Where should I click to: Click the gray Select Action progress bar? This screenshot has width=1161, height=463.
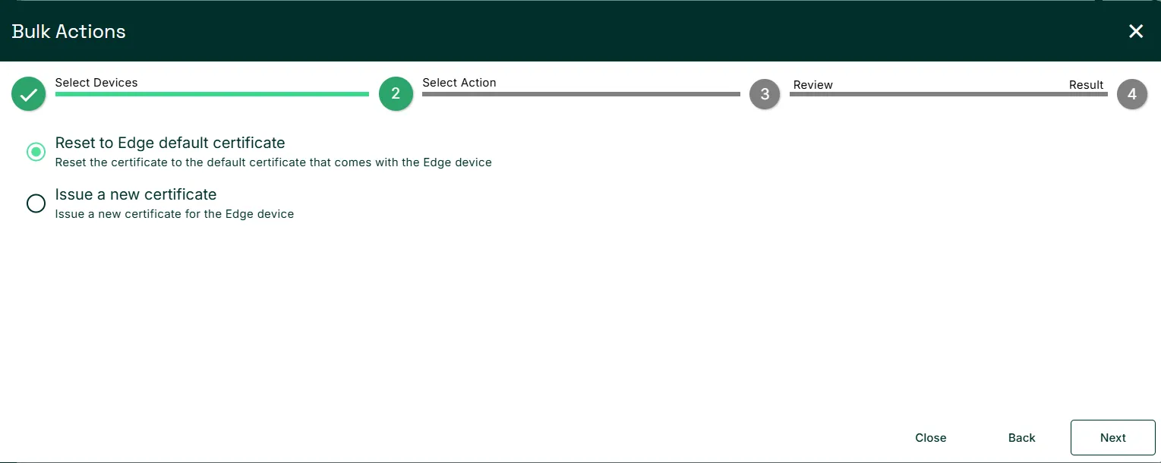pos(581,94)
